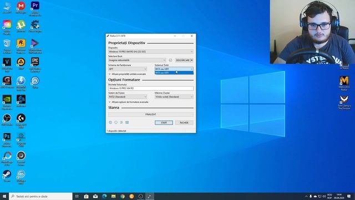355x200 pixels.
Task: Select the OBS Studio desktop icon
Action: tap(7, 120)
